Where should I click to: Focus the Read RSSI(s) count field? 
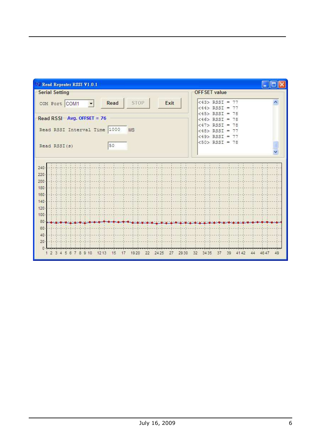pyautogui.click(x=117, y=146)
